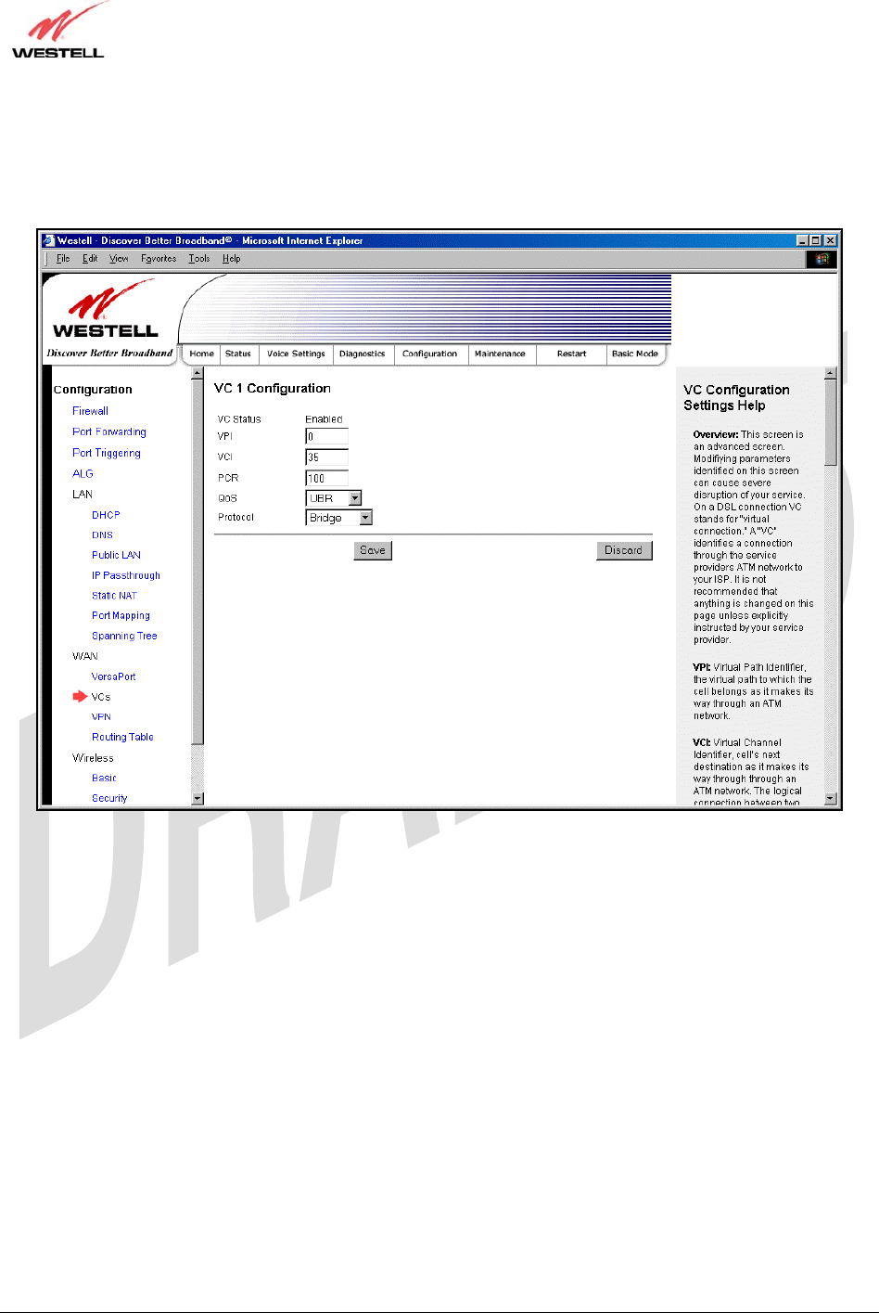
Task: Open the wireless Basic link
Action: click(104, 778)
